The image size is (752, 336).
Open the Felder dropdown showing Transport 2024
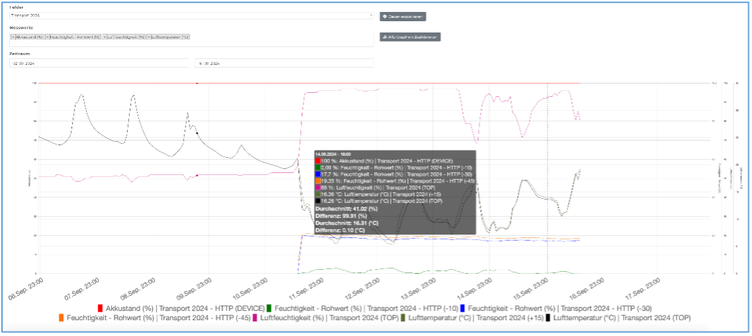pyautogui.click(x=191, y=15)
